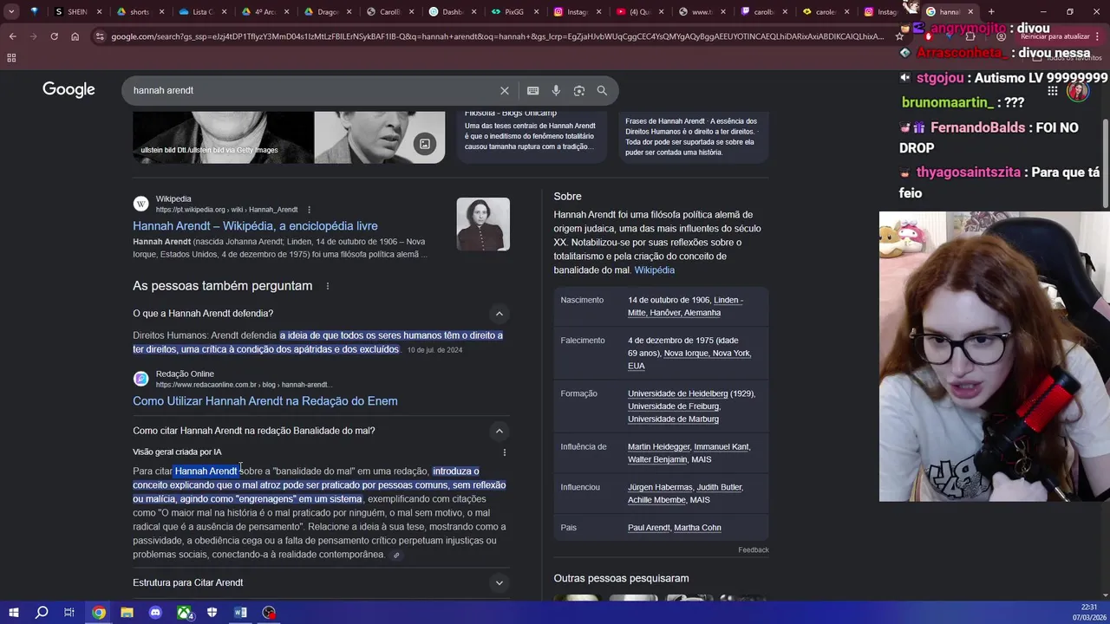Open the on-screen keyboard input tool
This screenshot has height=624, width=1110.
coord(532,90)
